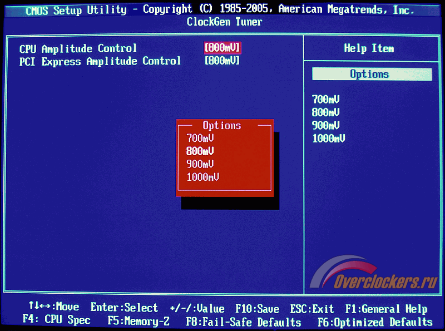Click the ClockGen Tuner title
The image size is (445, 331).
pyautogui.click(x=225, y=22)
